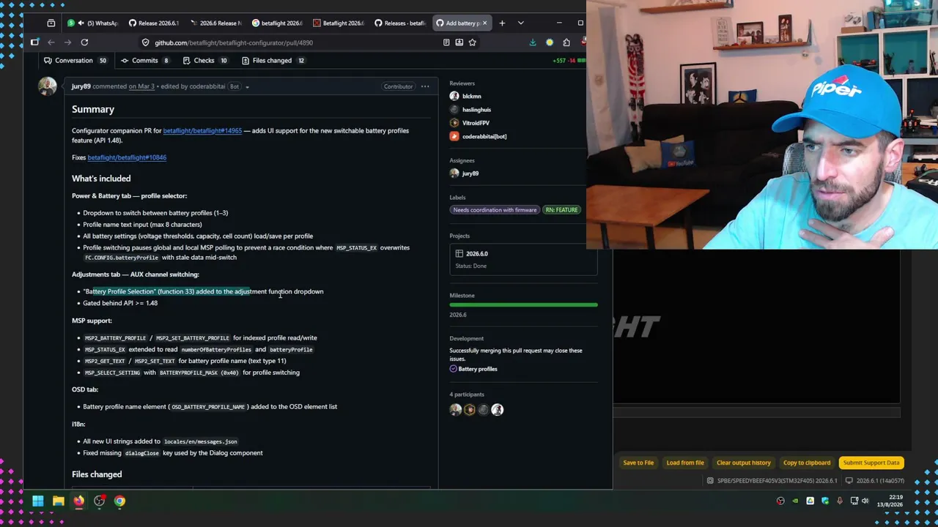Open Firefox from the taskbar
The width and height of the screenshot is (938, 527).
78,501
